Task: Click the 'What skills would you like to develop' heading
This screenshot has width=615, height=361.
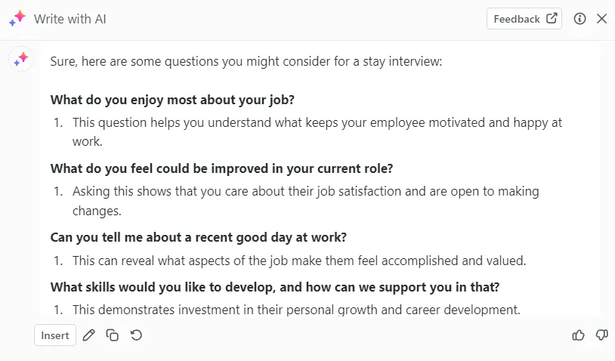Action: pos(275,287)
